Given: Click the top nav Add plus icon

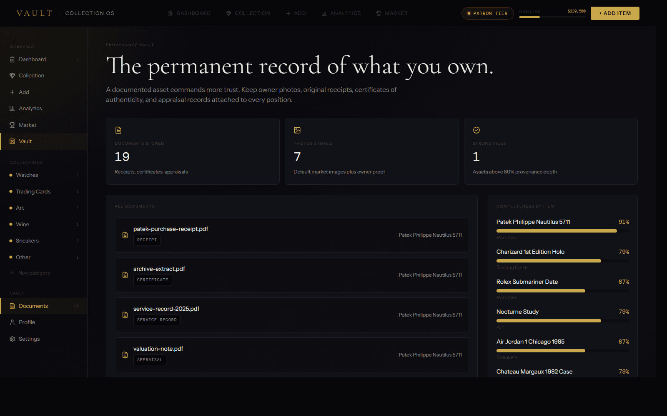Looking at the screenshot, I should pyautogui.click(x=288, y=14).
